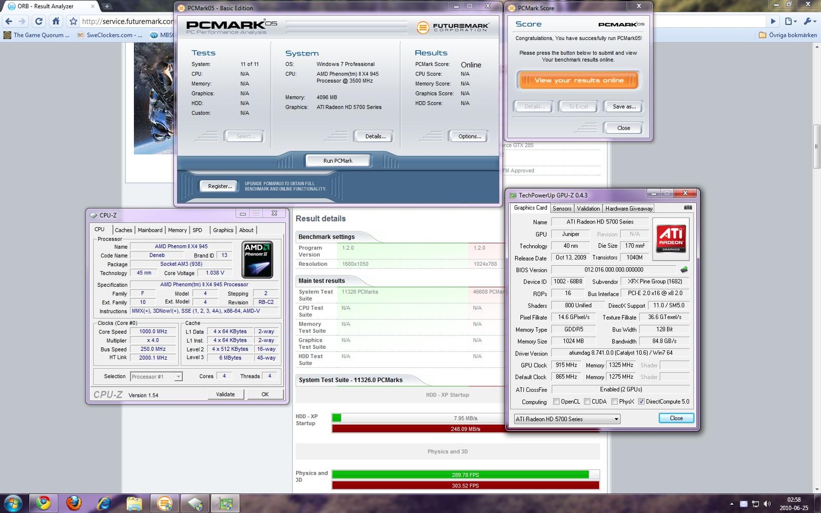Open the SPD tab in CPU-Z
Viewport: 821px width, 513px height.
(x=198, y=230)
